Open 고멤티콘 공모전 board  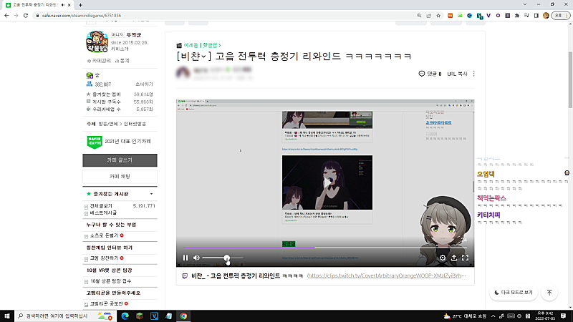[107, 303]
